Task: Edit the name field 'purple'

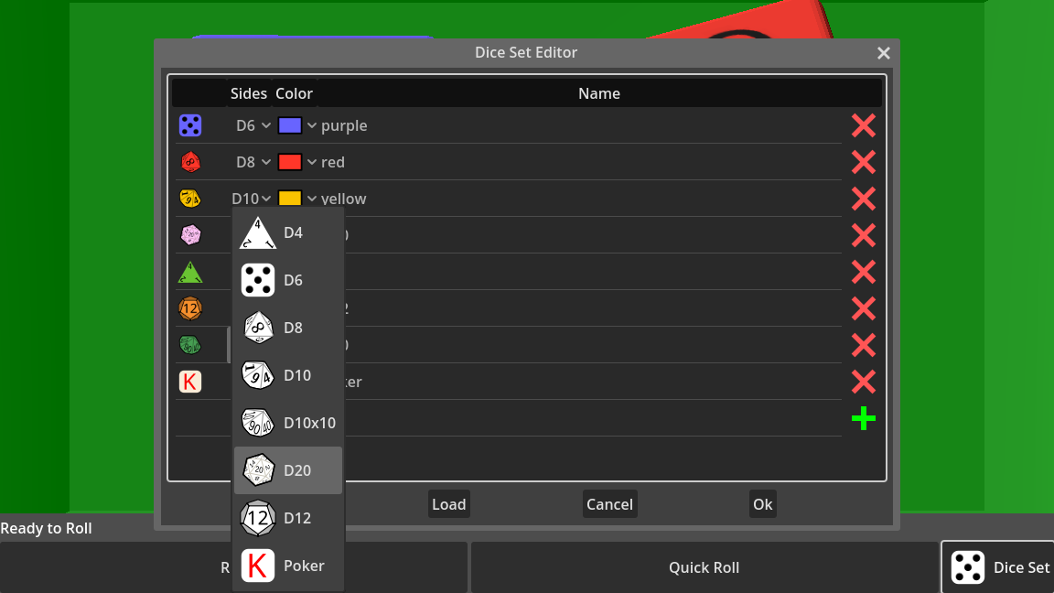Action: 580,125
